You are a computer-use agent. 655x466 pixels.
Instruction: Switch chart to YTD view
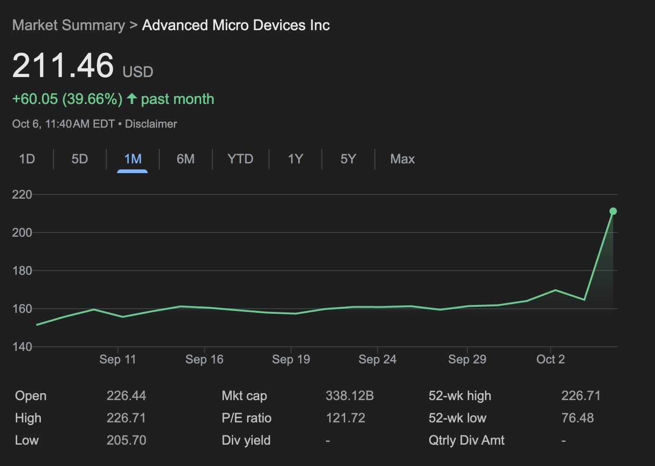coord(240,159)
